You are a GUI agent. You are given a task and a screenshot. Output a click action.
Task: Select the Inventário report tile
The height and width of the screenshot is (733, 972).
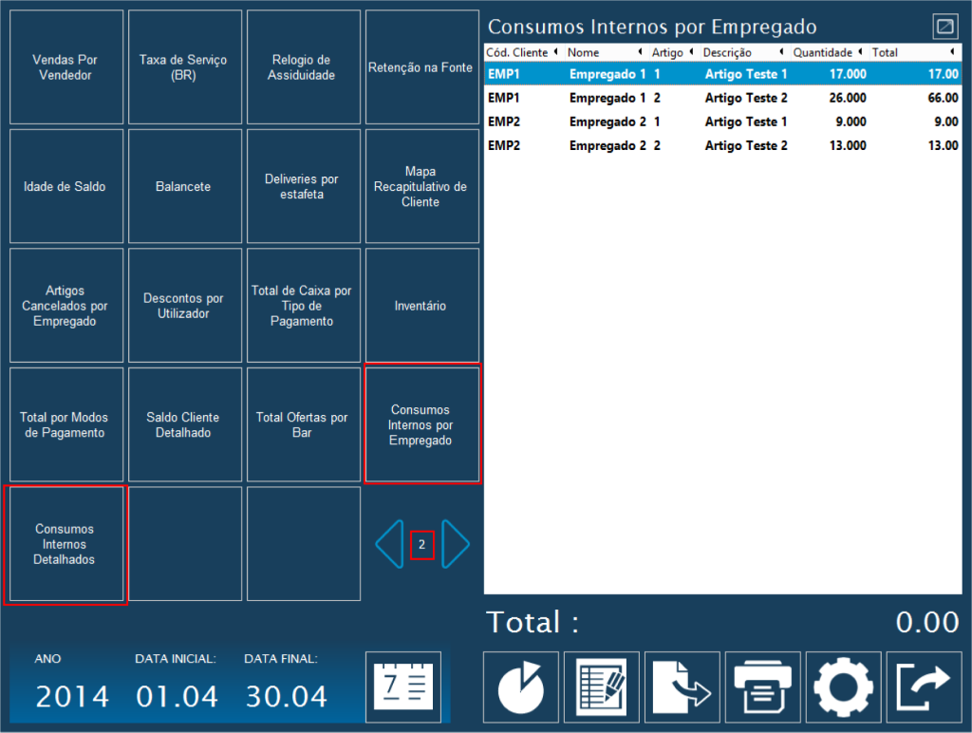point(421,306)
